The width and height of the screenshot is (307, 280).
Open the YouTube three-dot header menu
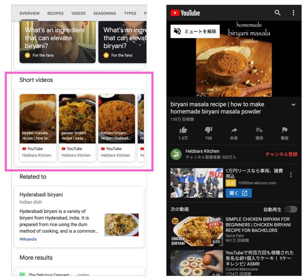coord(293,13)
